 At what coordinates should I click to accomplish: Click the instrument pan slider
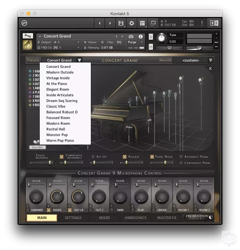169,48
